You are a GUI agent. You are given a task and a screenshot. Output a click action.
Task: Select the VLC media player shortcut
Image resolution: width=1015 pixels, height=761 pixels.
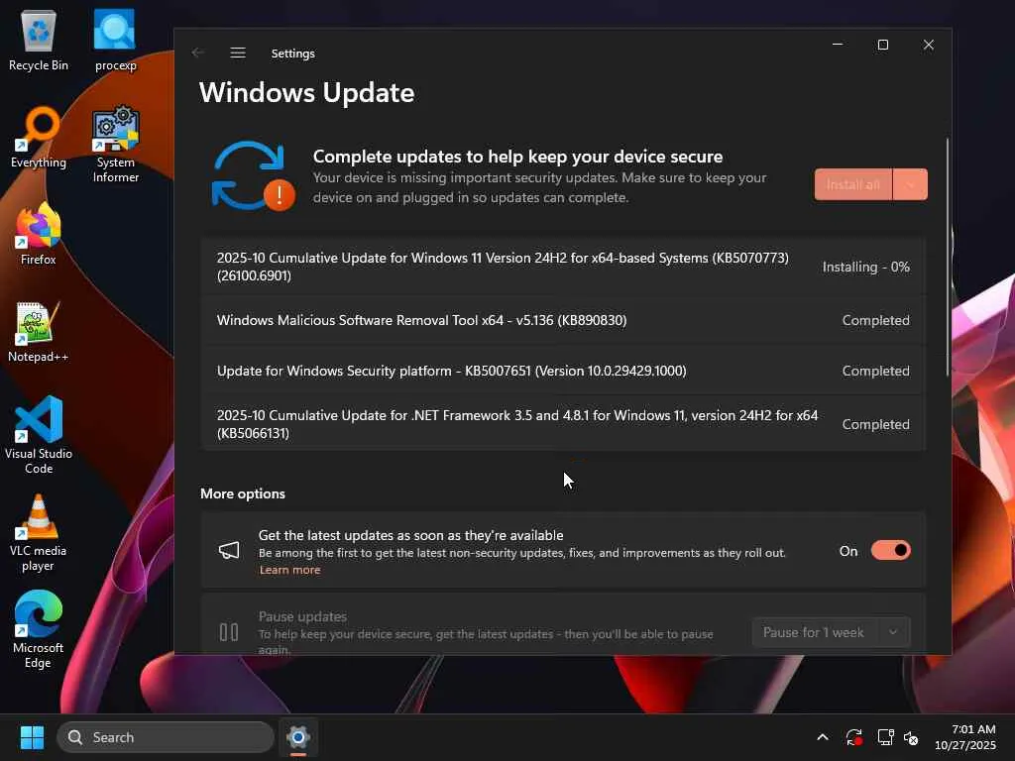pos(39,532)
